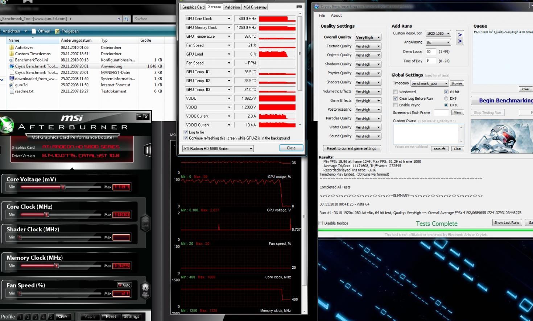The image size is (533, 321).
Task: Select the downloaded_from_ww file icon
Action: [x=11, y=79]
